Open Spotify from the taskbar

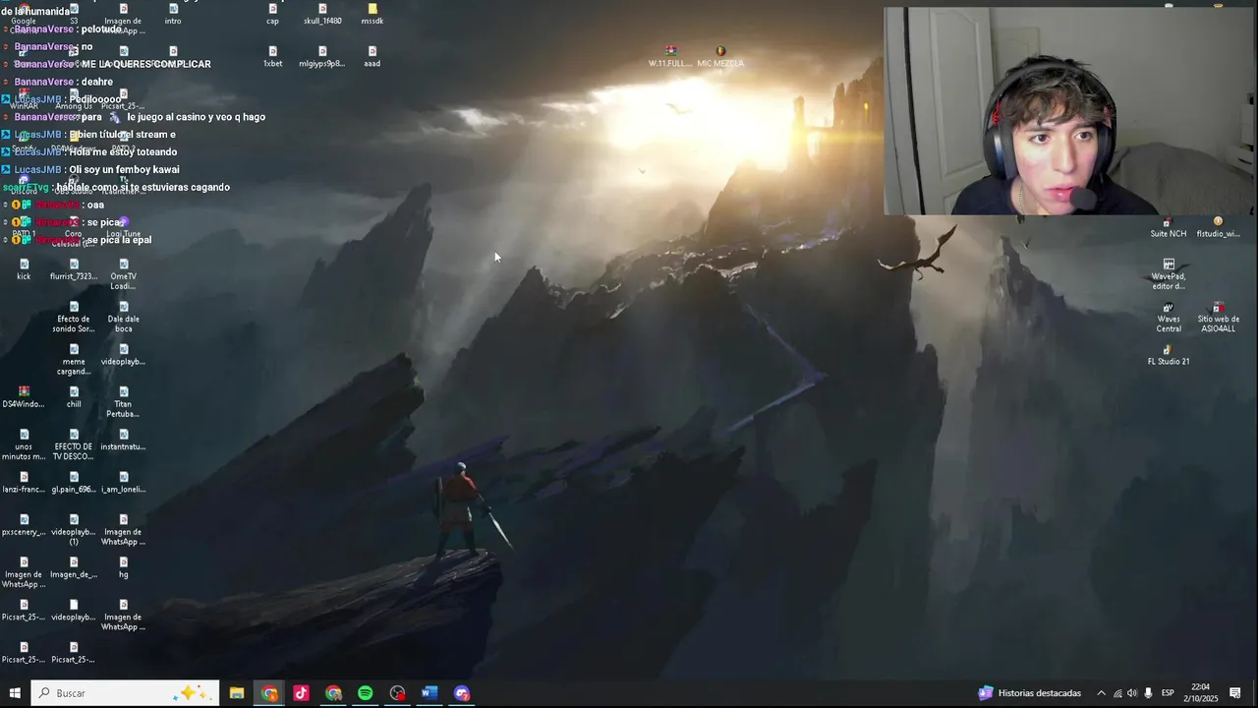(x=366, y=693)
